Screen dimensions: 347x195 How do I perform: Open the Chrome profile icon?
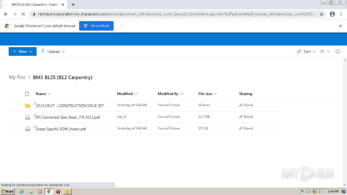(332, 14)
